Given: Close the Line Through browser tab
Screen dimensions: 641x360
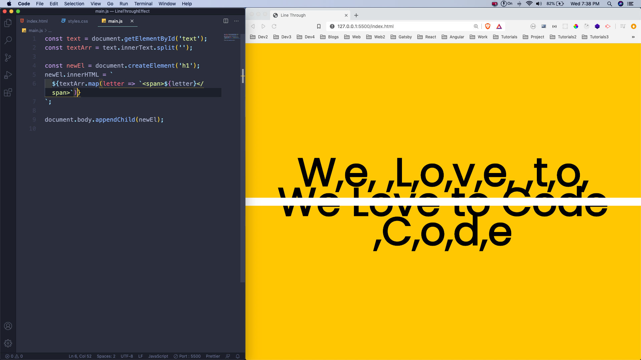Looking at the screenshot, I should pos(346,15).
